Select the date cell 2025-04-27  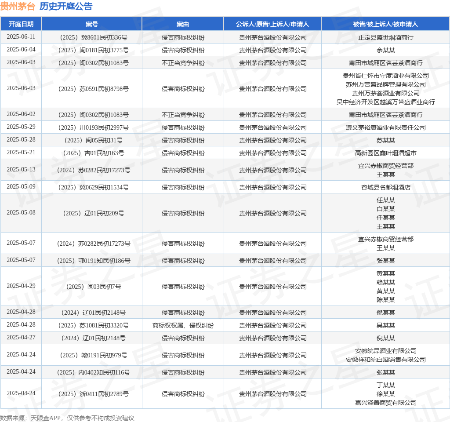(21, 338)
